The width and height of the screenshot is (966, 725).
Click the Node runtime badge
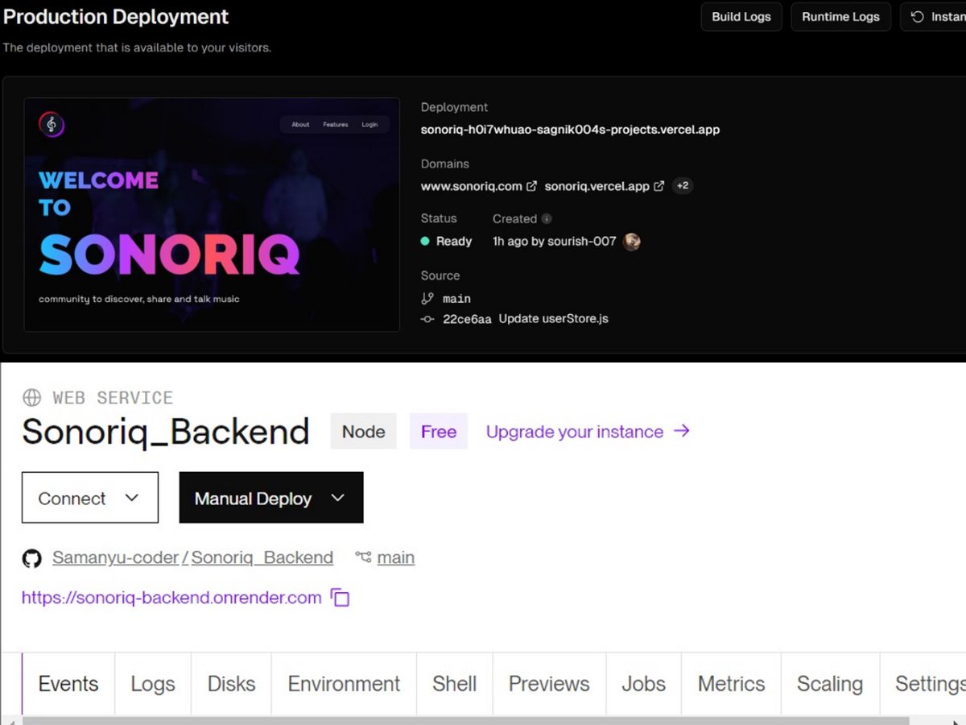(x=364, y=432)
